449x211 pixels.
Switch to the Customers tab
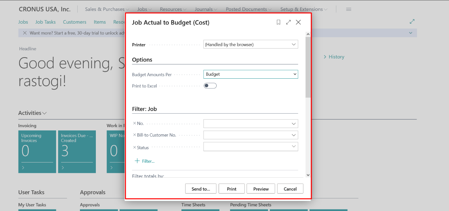point(74,22)
